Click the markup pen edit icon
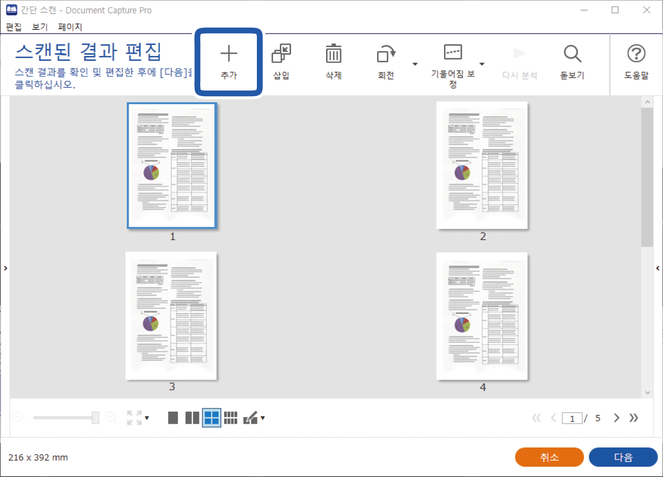Viewport: 663px width, 477px height. pos(251,418)
